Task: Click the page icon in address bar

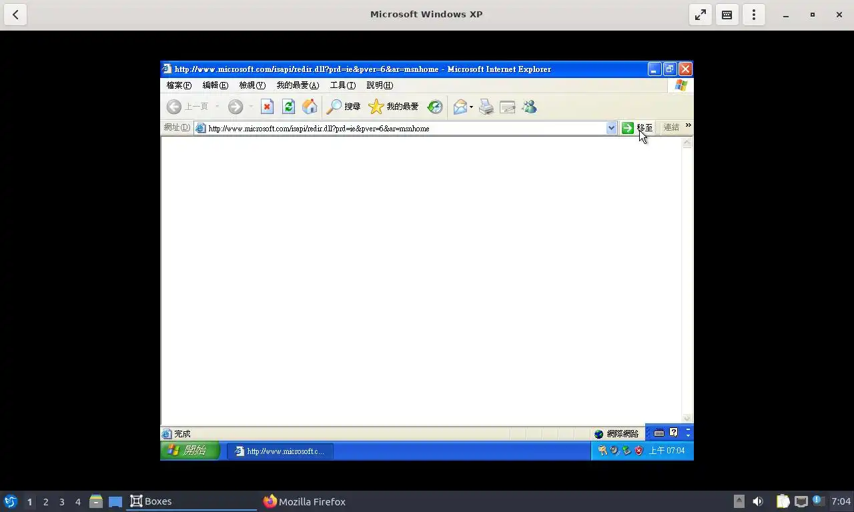Action: (x=201, y=128)
